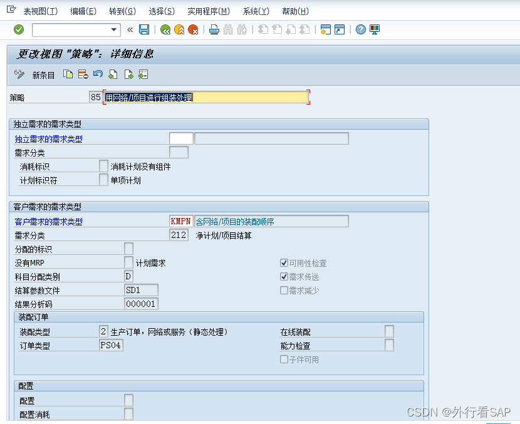Click the 结果分析码 field 000001
Viewport: 520px width, 424px height.
tap(141, 304)
